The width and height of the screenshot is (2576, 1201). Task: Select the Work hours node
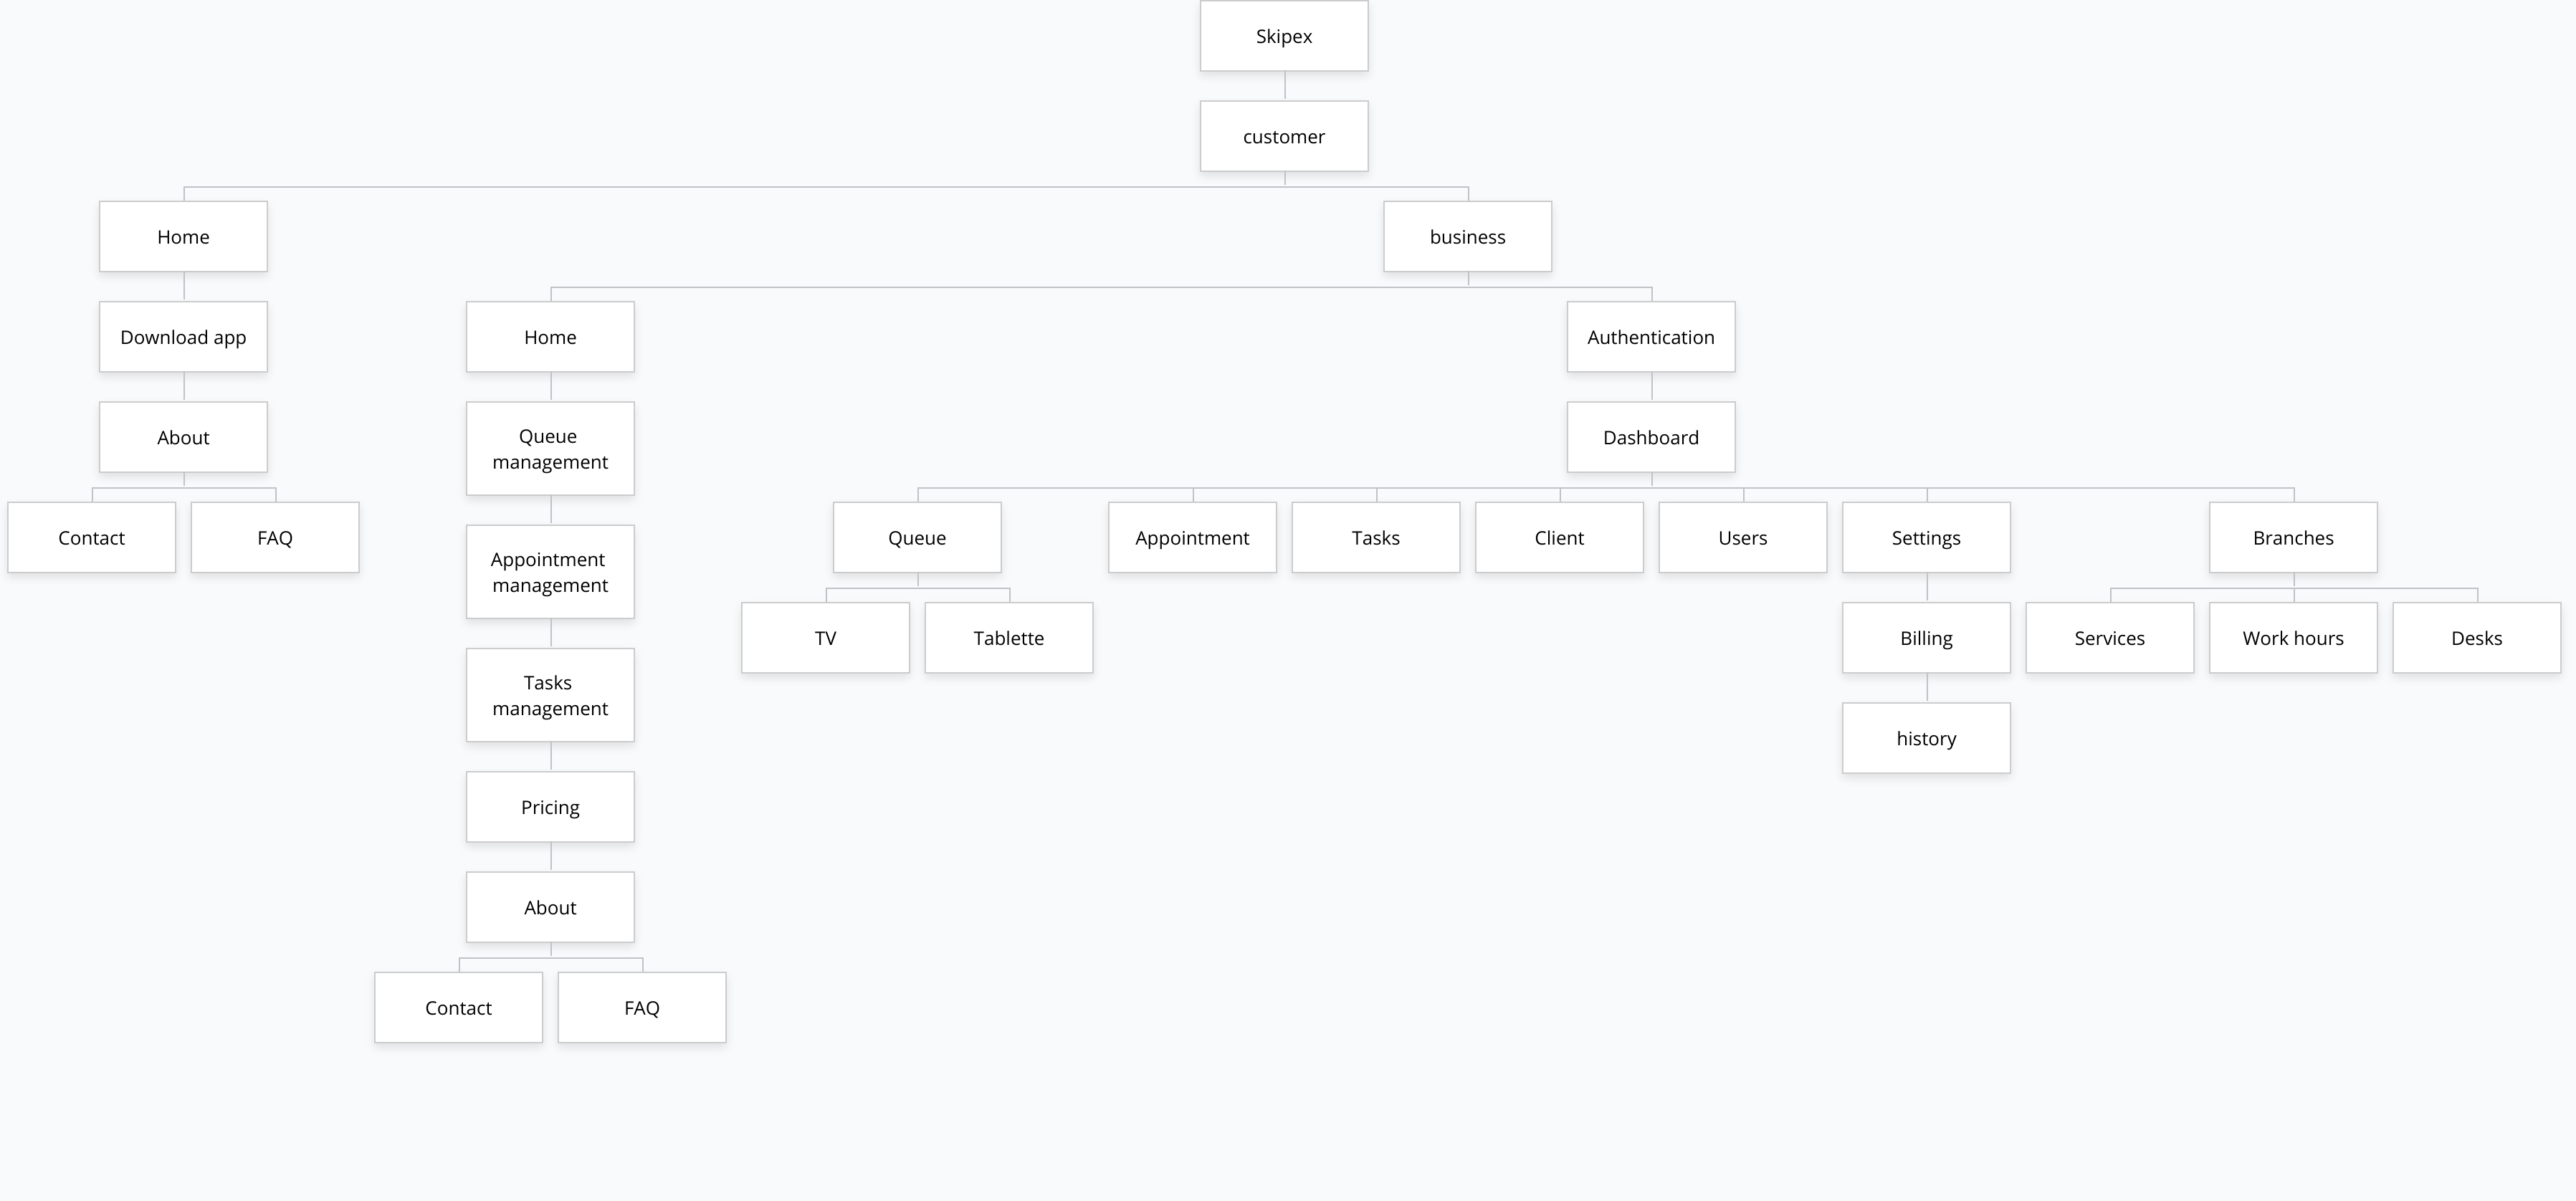2293,638
